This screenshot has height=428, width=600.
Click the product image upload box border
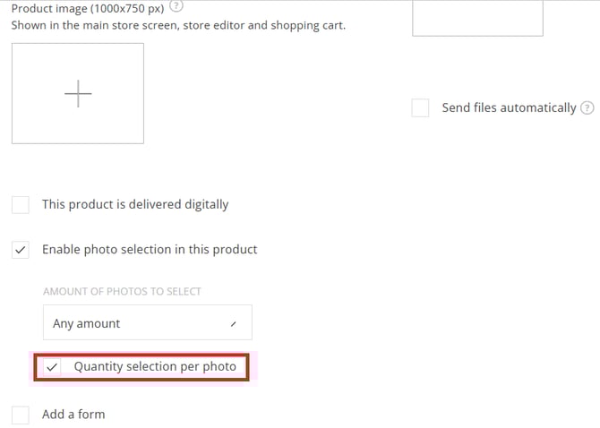(x=13, y=93)
